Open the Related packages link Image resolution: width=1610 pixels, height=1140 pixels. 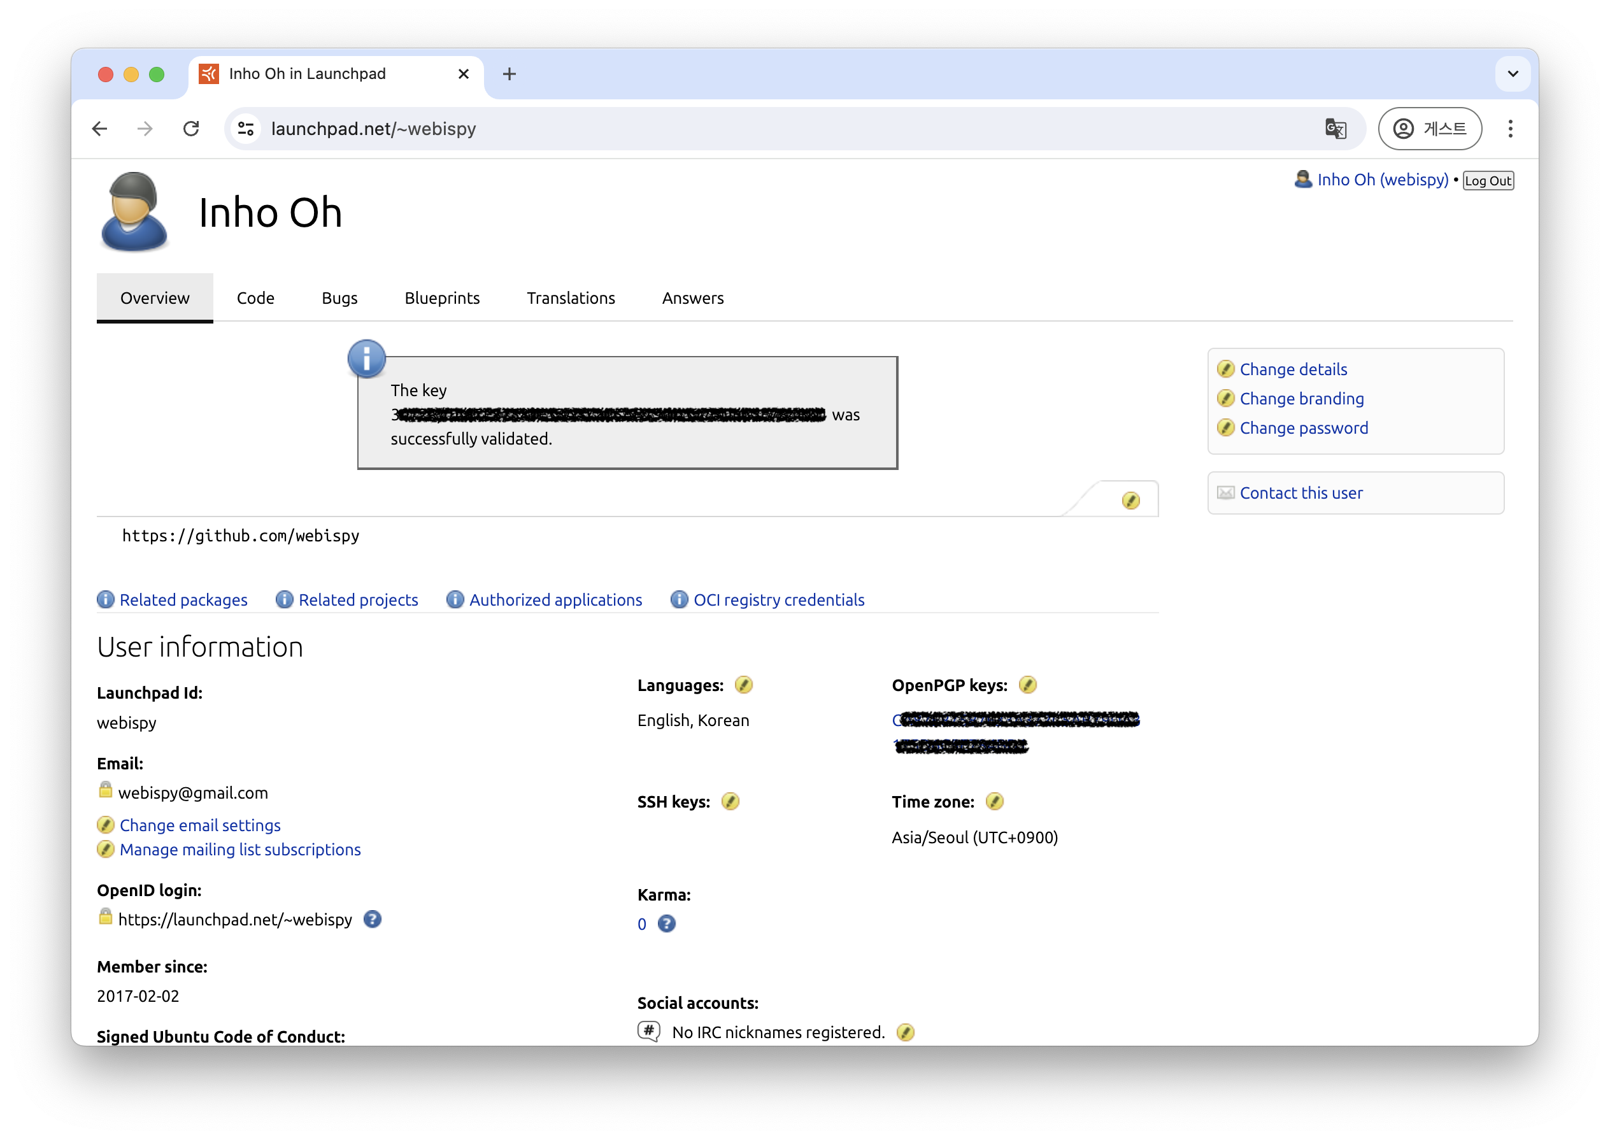click(184, 600)
